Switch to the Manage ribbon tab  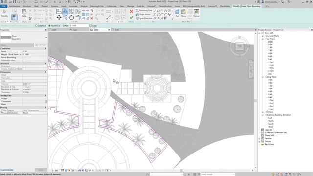click(x=131, y=6)
